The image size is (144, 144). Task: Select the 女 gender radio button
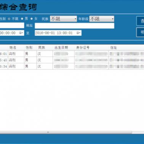32,19
